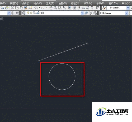Open the 绘图(D) Draw menu
This screenshot has height=122, width=132.
(63, 3)
